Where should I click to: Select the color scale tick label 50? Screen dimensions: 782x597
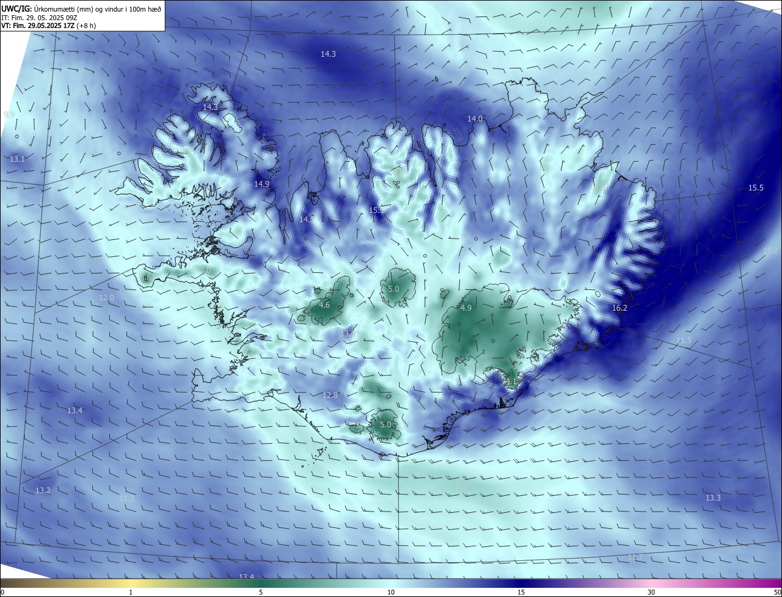pos(777,592)
